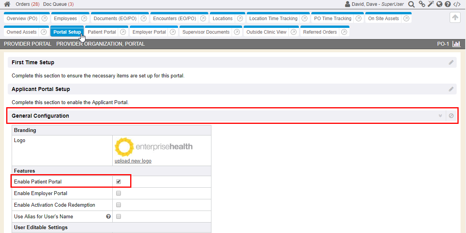Click the upload new logo link

click(x=133, y=161)
